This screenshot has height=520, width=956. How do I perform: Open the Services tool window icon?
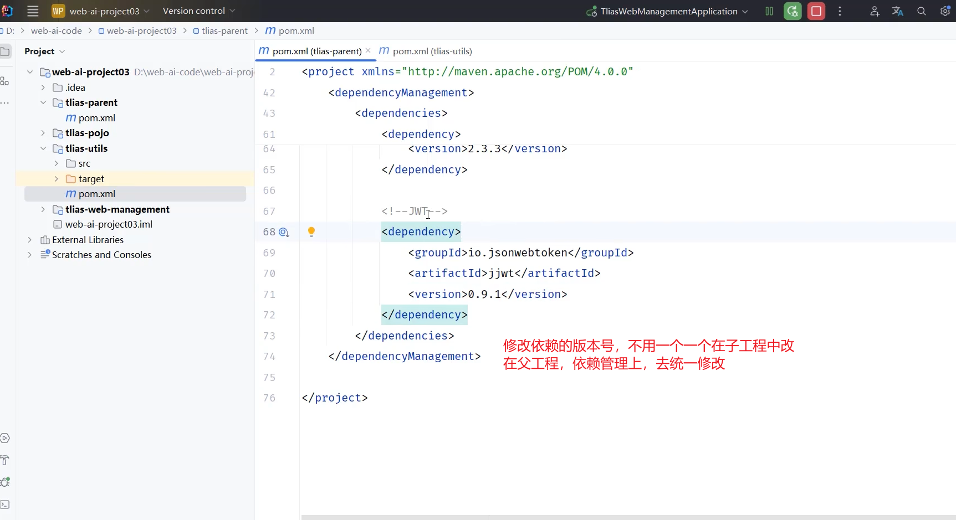click(5, 438)
